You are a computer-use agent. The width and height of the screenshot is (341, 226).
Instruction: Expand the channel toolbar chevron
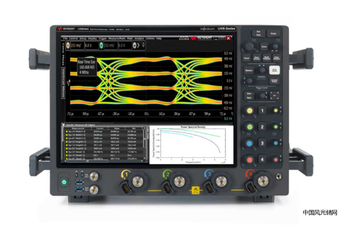click(138, 45)
